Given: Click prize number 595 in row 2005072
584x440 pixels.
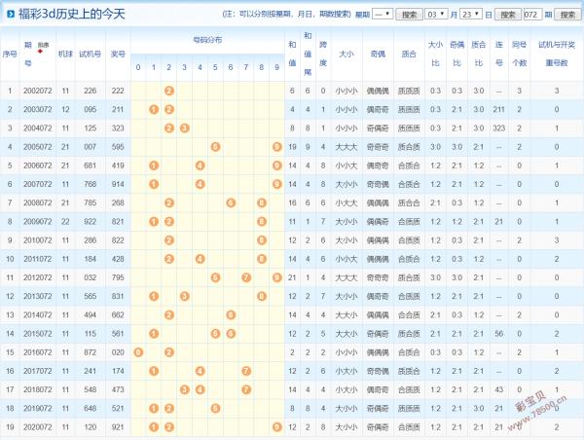Looking at the screenshot, I should pos(118,147).
